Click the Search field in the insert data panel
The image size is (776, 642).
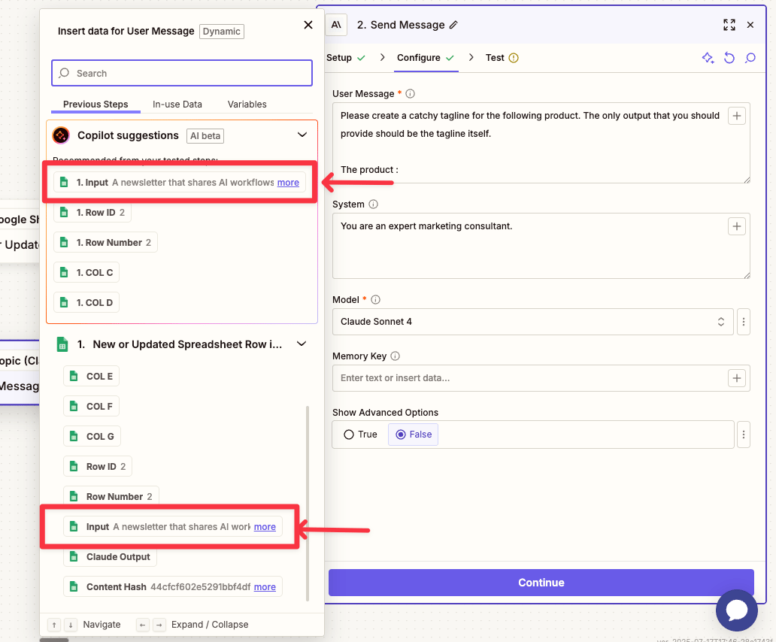(182, 73)
